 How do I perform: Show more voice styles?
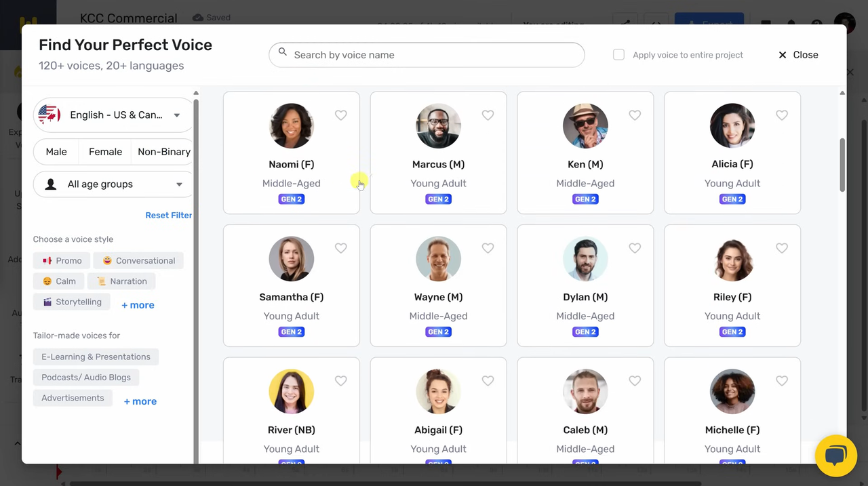coord(138,305)
